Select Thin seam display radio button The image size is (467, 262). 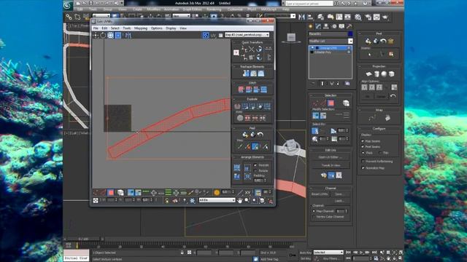(x=380, y=153)
